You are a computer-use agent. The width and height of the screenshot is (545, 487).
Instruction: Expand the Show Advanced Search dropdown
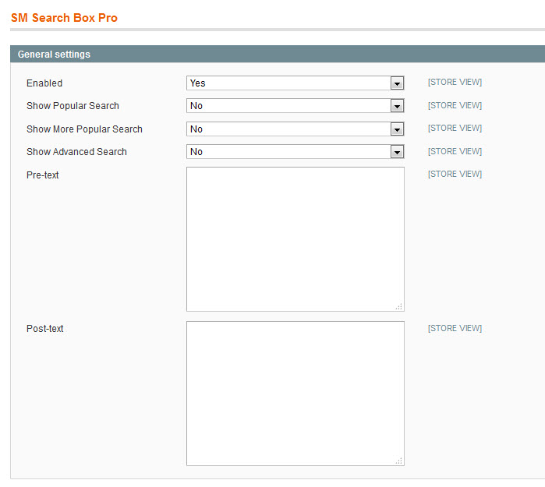click(x=295, y=151)
